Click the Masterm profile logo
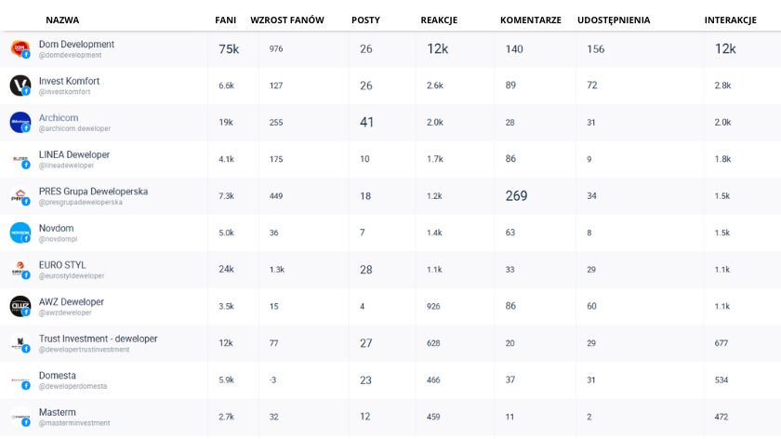The image size is (781, 439). tap(20, 417)
